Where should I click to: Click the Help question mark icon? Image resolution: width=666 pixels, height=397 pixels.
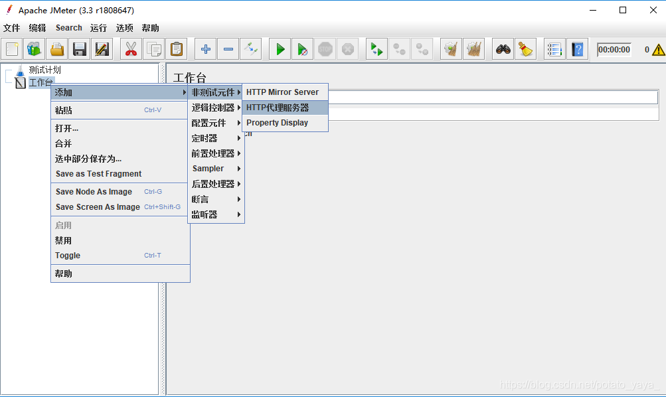577,49
